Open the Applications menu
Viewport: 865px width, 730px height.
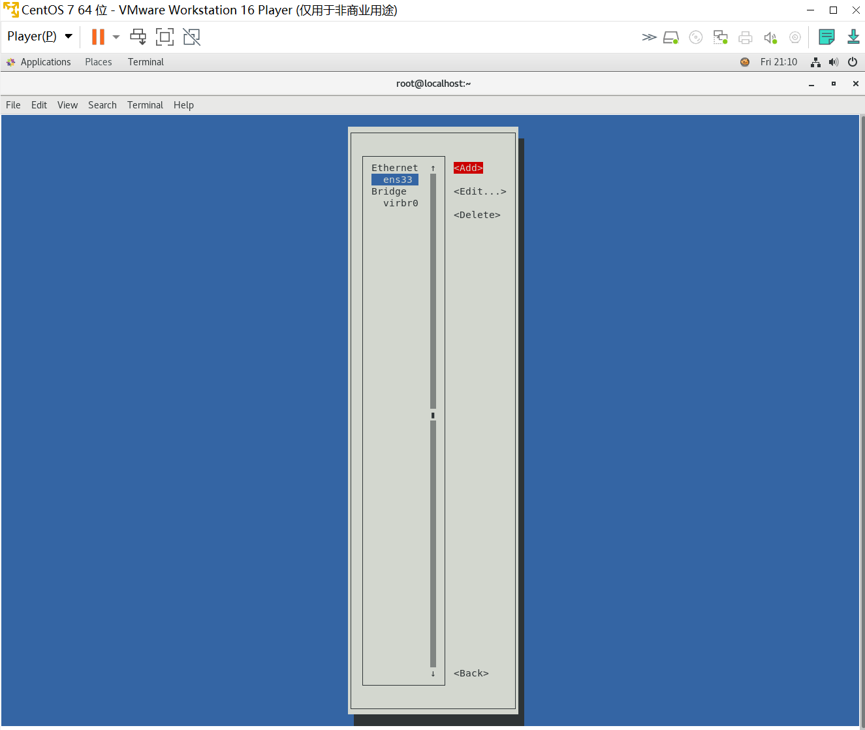coord(45,62)
